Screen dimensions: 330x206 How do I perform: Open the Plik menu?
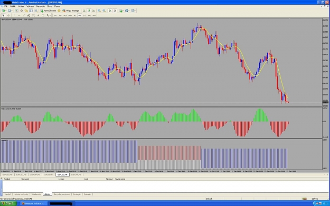tap(6, 6)
